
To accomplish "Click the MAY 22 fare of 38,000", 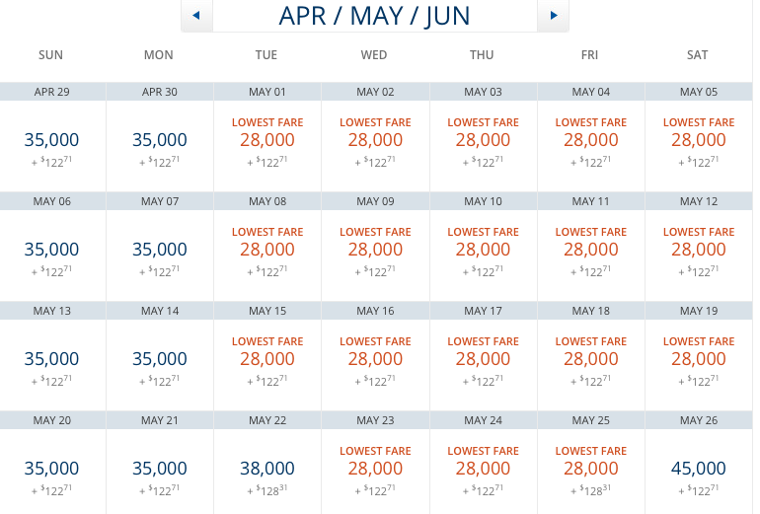I will (266, 468).
